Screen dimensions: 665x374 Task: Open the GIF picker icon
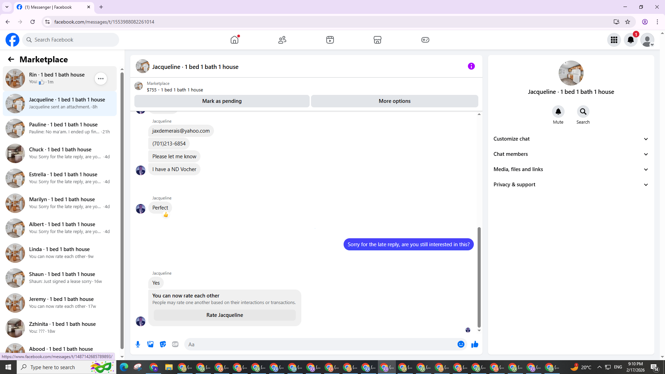pos(175,344)
